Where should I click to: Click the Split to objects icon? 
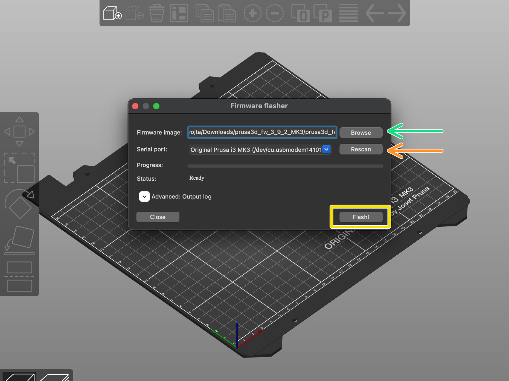point(301,13)
